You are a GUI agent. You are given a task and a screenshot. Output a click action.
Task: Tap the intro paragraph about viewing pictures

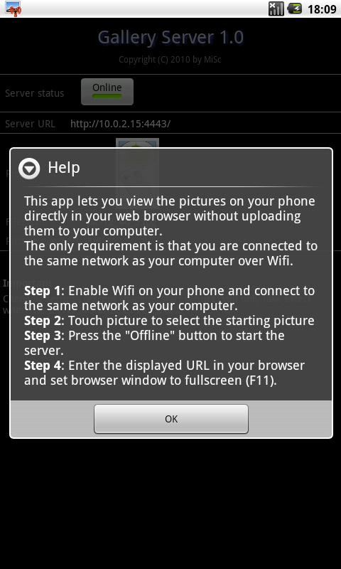tap(170, 216)
